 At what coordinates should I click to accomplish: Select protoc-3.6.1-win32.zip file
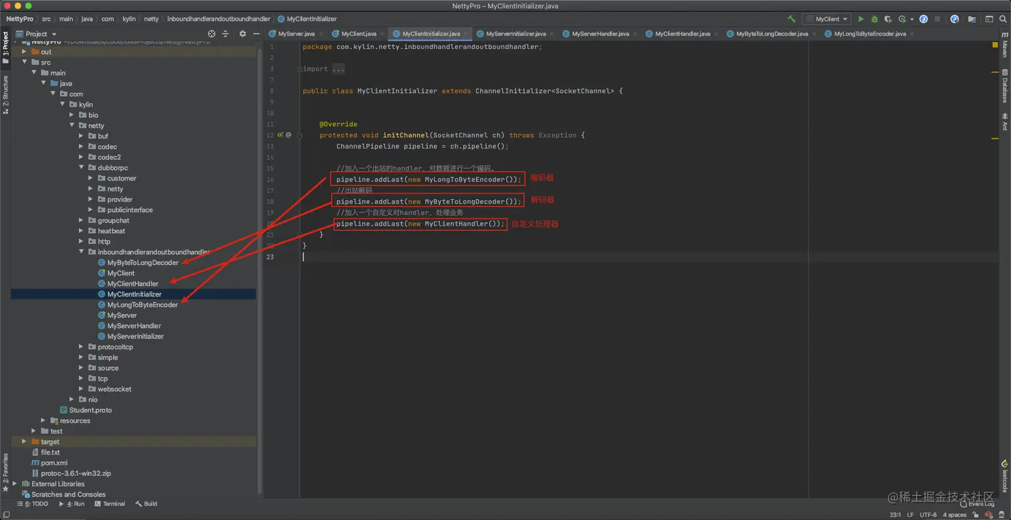[76, 474]
